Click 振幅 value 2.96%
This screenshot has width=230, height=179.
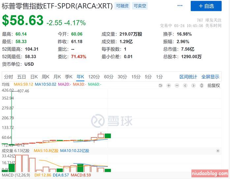(x=183, y=42)
